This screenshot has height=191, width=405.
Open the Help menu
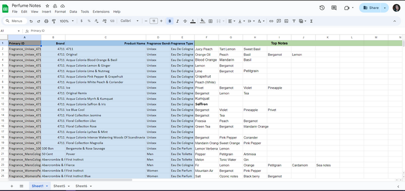coord(117,12)
